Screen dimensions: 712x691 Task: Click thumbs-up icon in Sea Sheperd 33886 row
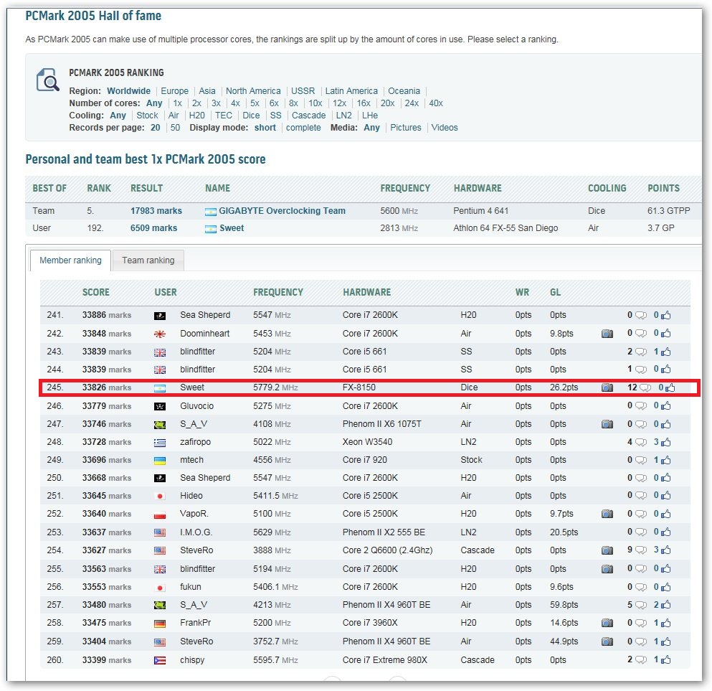[665, 315]
